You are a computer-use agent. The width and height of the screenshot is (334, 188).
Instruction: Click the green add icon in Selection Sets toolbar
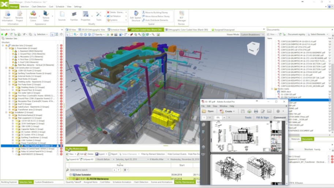(x=2, y=34)
